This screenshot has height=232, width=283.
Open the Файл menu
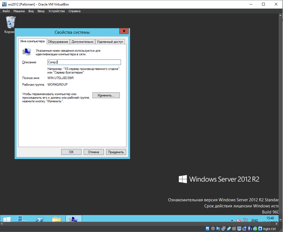pos(6,11)
